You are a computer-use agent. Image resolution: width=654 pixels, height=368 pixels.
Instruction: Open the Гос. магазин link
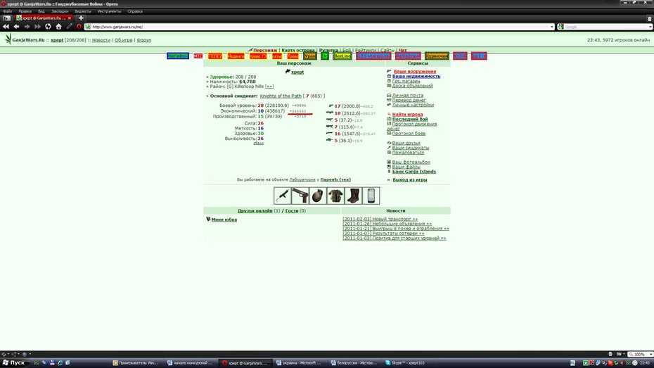(x=406, y=81)
